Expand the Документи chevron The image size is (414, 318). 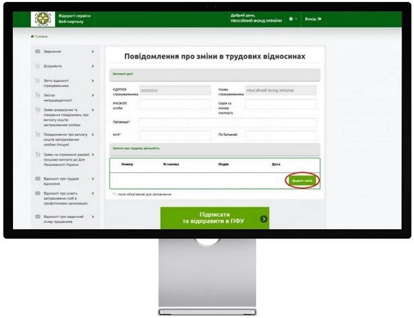[92, 66]
